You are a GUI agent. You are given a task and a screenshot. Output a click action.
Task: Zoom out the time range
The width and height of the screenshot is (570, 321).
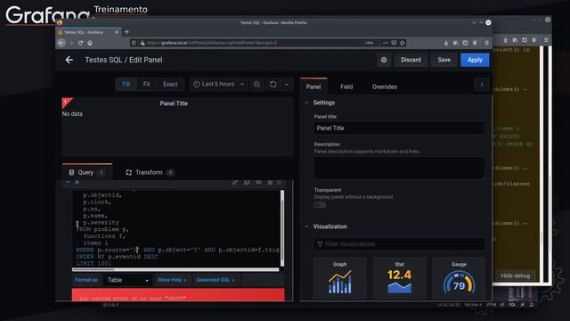tap(256, 84)
